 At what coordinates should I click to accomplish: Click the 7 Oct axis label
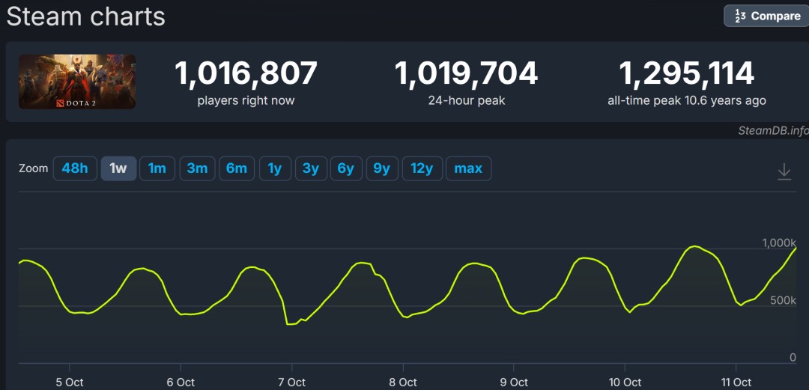coord(291,383)
